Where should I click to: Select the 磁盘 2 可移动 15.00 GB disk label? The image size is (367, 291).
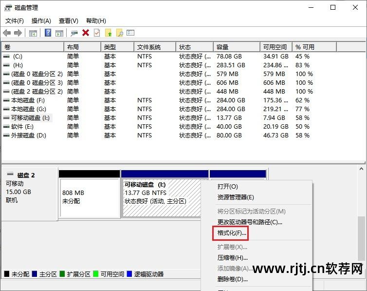click(30, 194)
